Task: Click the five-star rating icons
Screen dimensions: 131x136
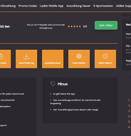Action: 74,26
